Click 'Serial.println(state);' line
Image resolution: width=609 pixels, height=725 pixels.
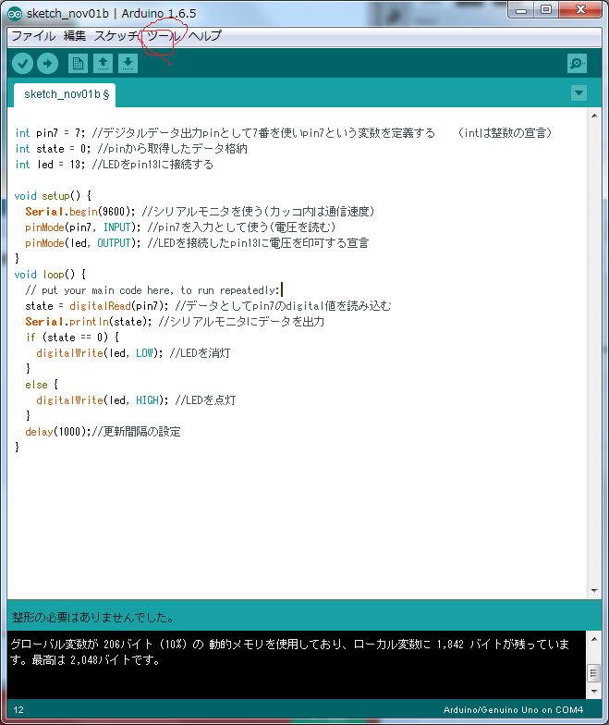(x=175, y=322)
